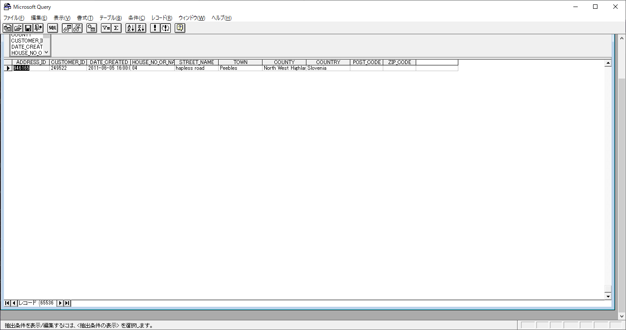
Task: Save the query with floppy icon
Action: [x=28, y=28]
